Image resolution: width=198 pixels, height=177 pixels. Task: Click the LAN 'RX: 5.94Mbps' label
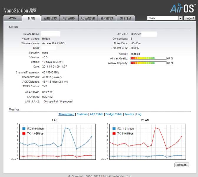click(35, 129)
